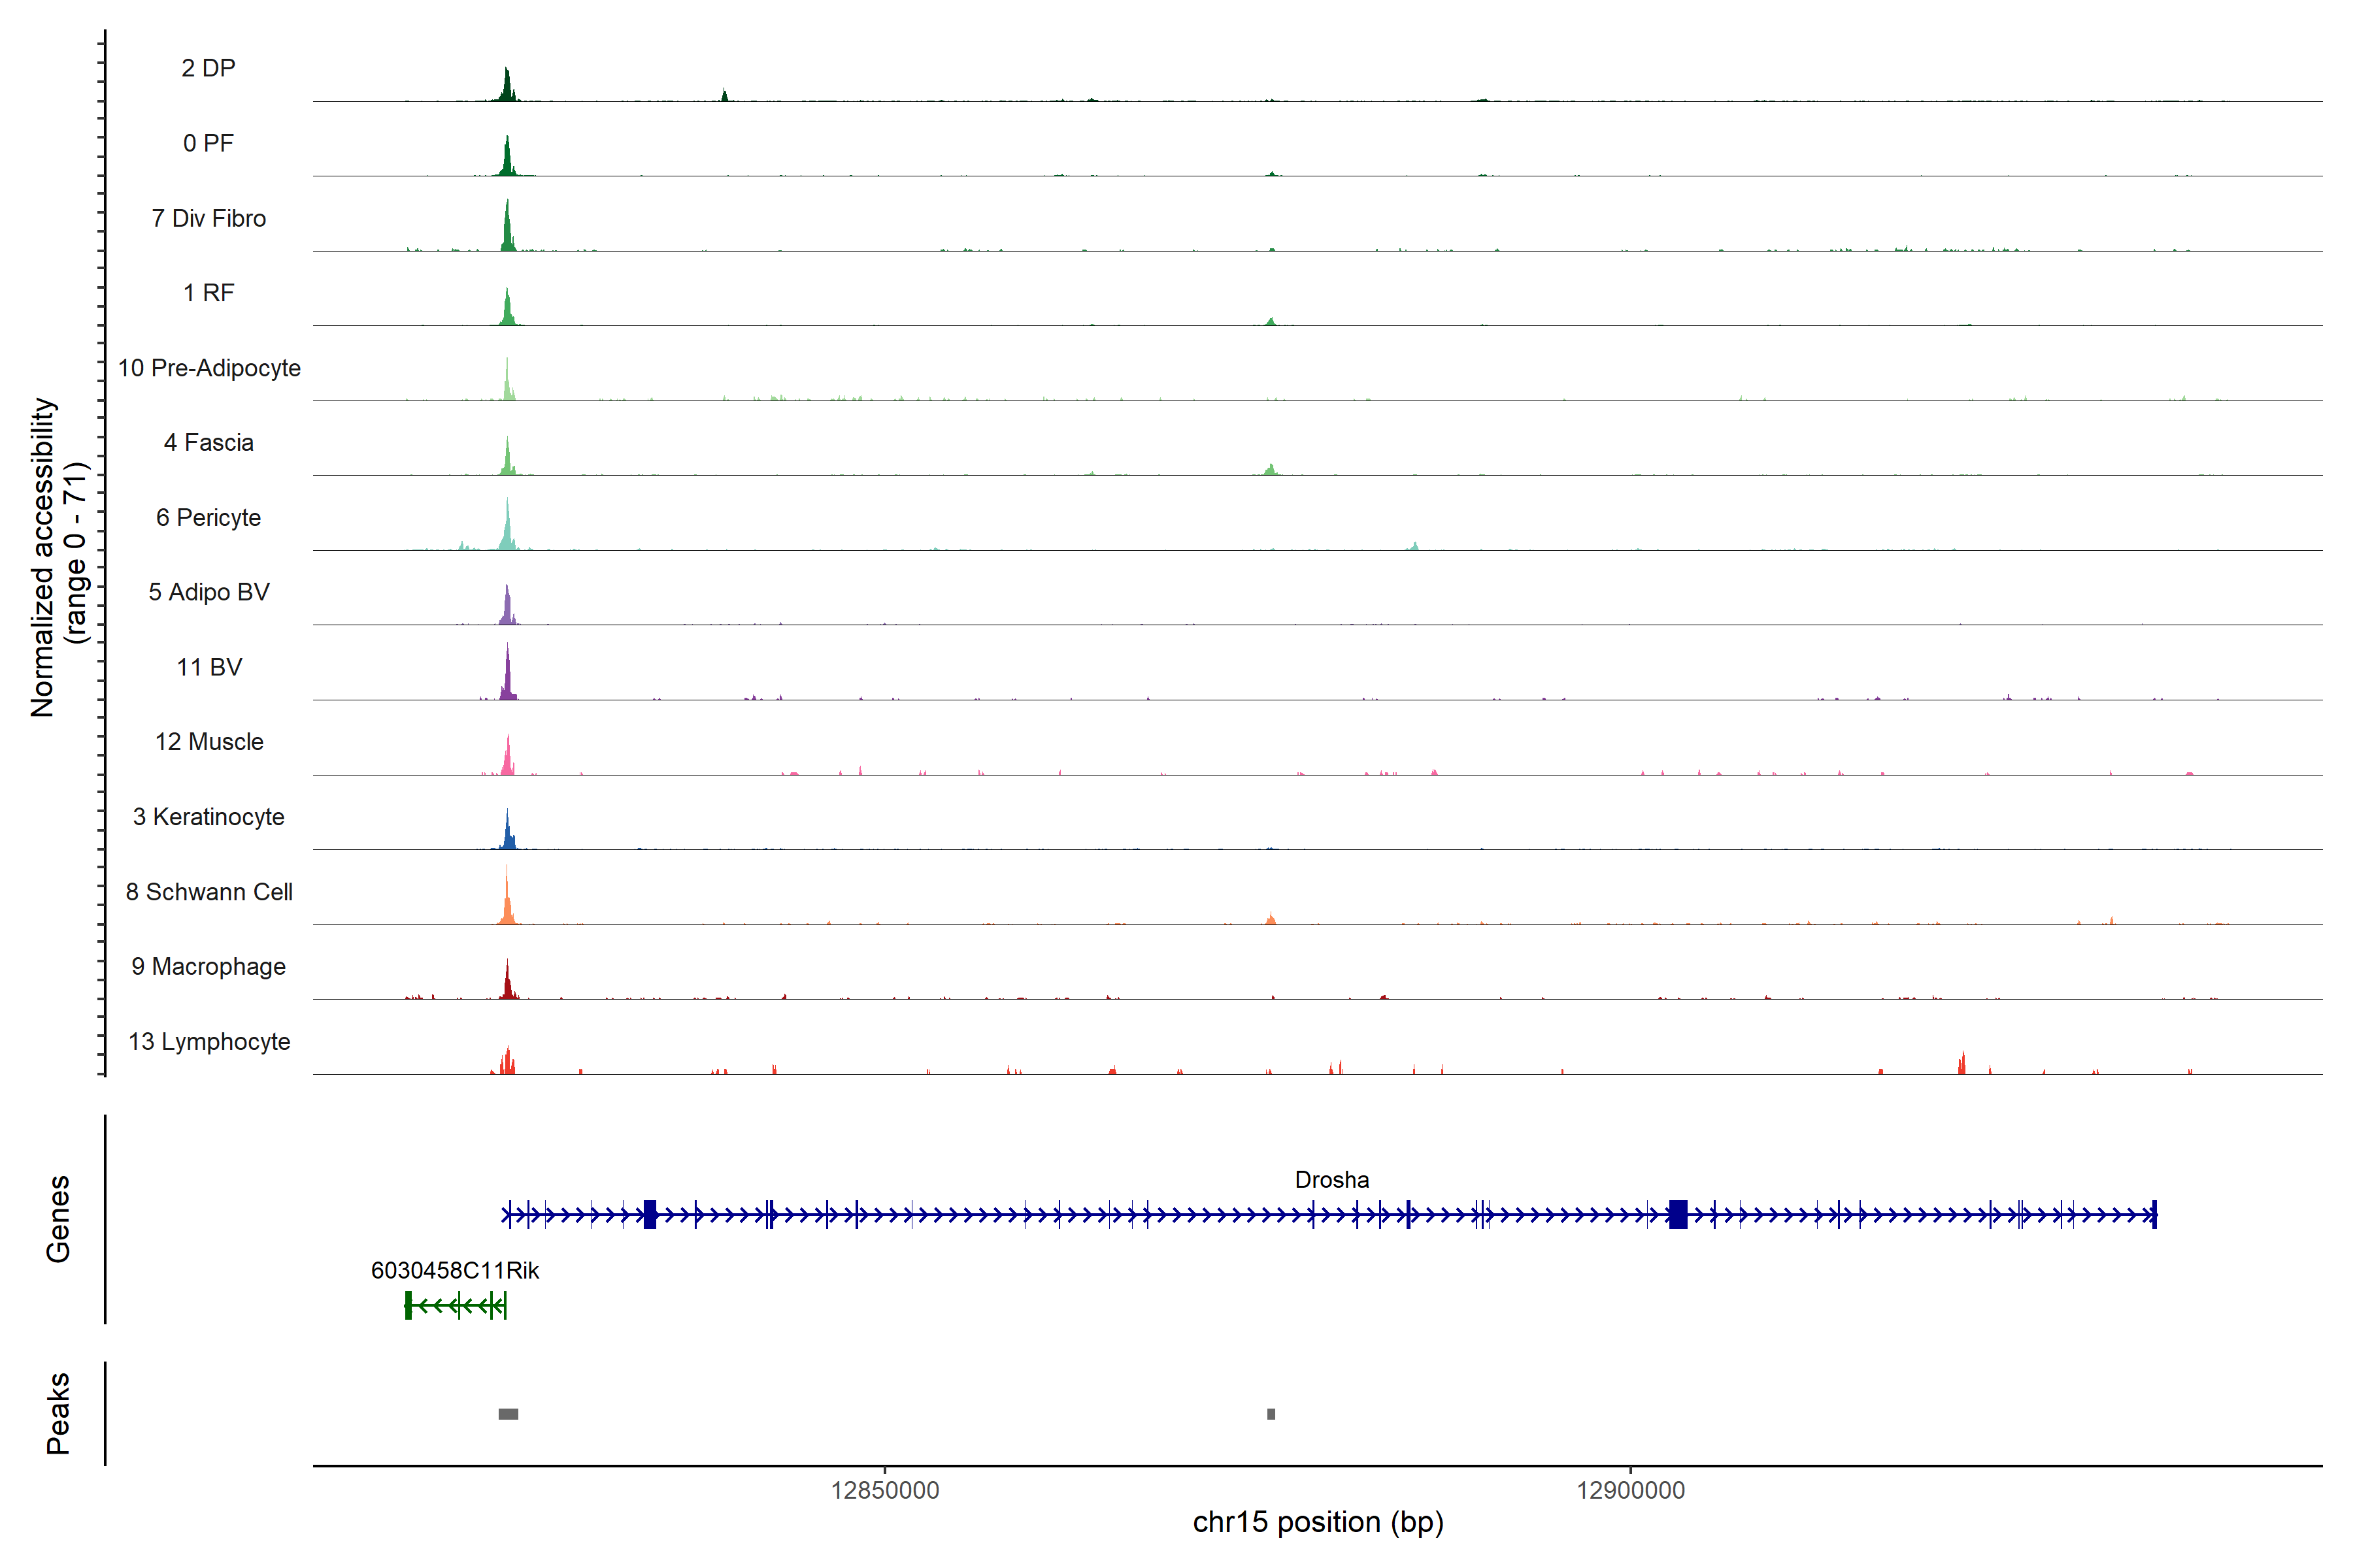Select the 6 Pericyte track label
This screenshot has height=1568, width=2353.
pyautogui.click(x=208, y=517)
